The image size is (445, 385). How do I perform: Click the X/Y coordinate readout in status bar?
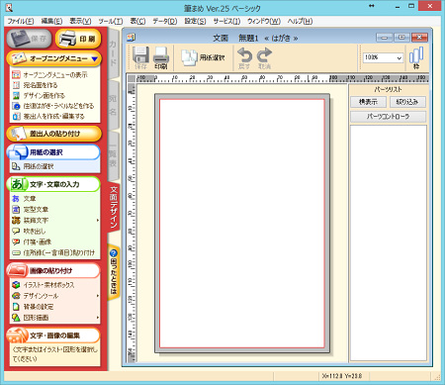(342, 376)
